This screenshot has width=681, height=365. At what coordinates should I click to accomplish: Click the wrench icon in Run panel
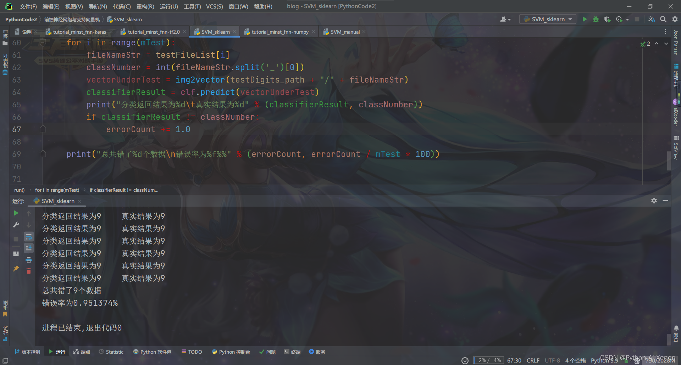tap(16, 225)
